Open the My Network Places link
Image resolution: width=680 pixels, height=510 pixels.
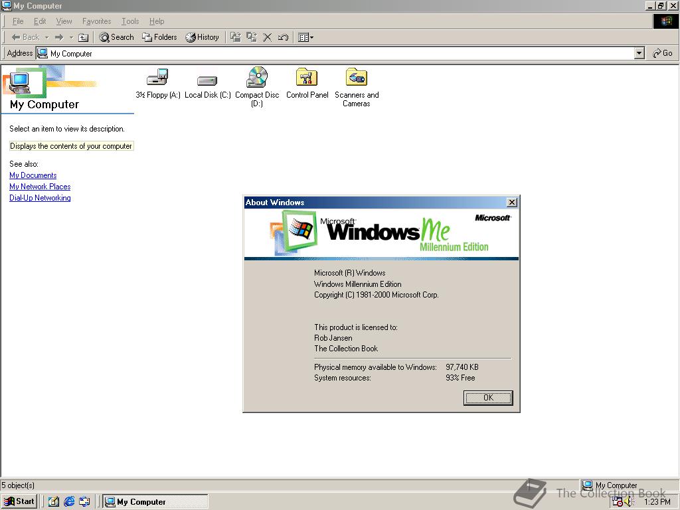40,187
